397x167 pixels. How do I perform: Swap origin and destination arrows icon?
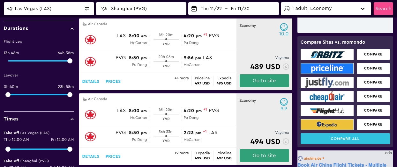point(87,9)
